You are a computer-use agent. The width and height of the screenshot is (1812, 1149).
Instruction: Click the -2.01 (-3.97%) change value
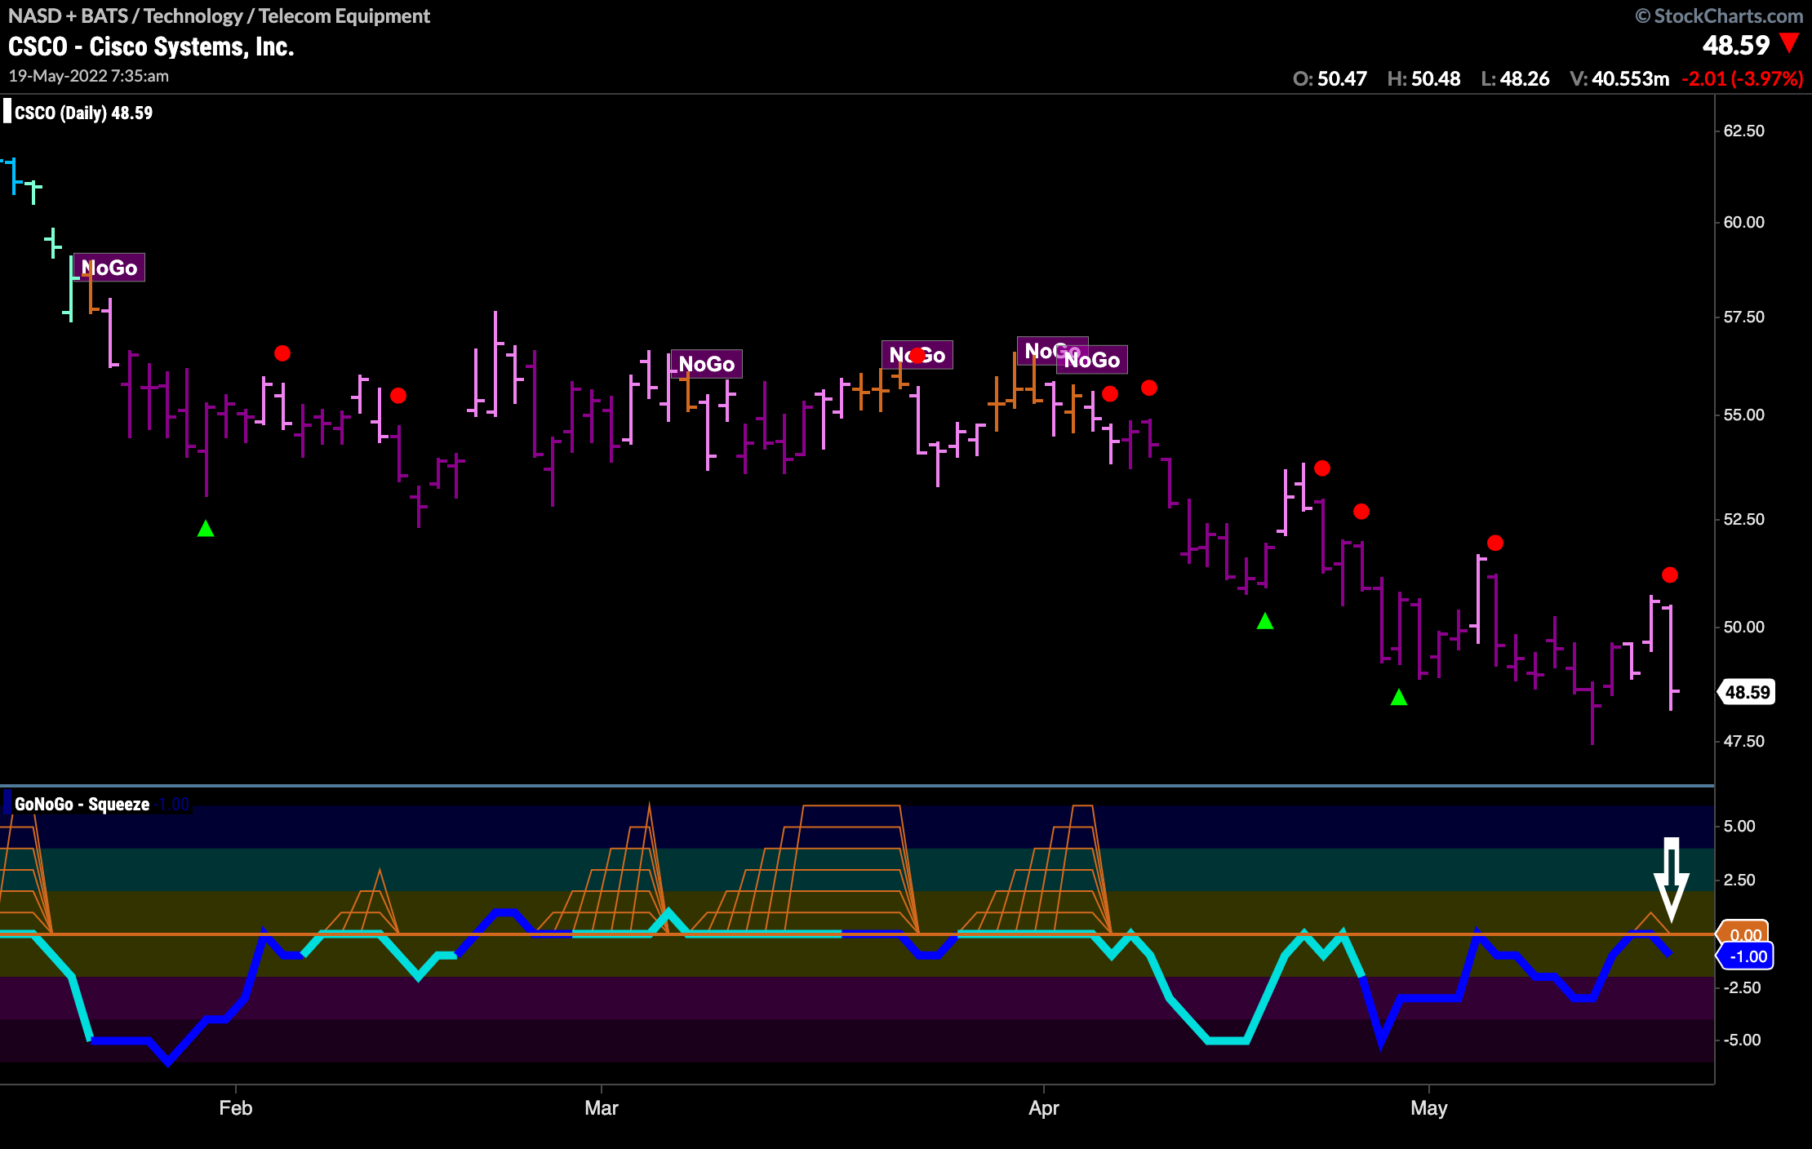point(1743,78)
